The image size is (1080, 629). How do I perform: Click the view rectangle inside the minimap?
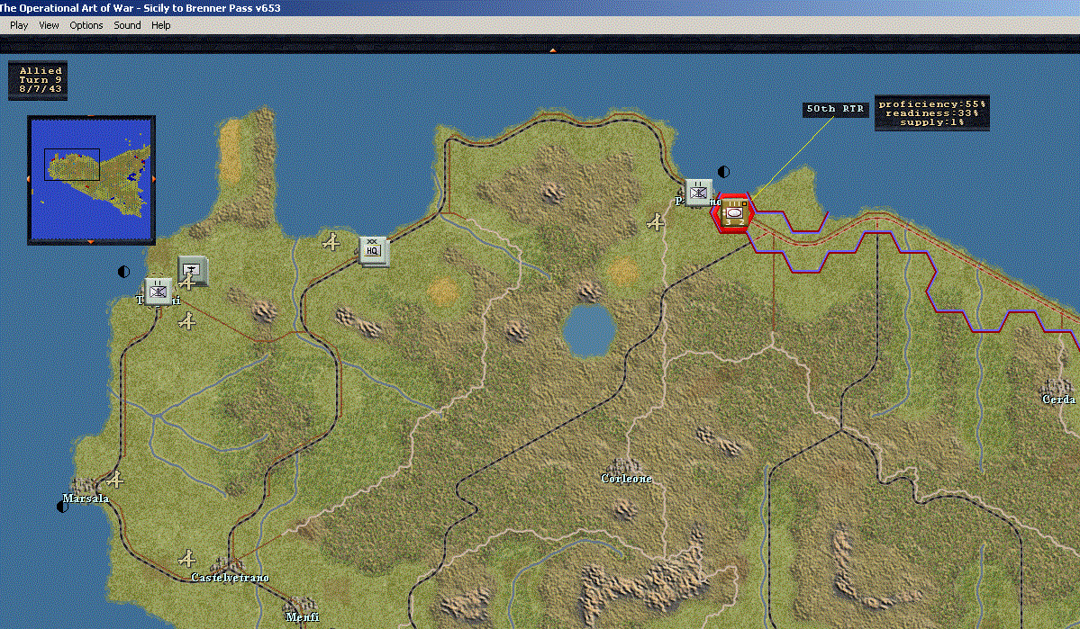(x=72, y=165)
